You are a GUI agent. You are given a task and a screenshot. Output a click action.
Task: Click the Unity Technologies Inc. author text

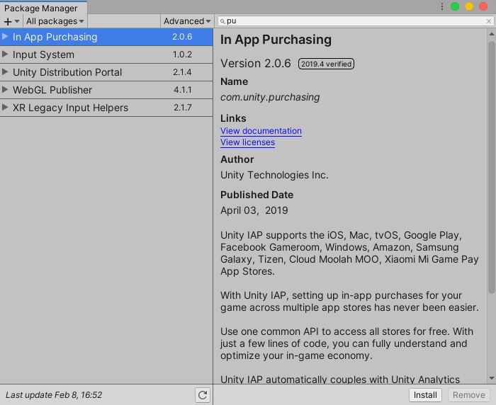pyautogui.click(x=274, y=175)
